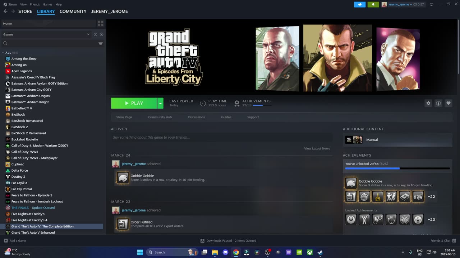Viewport: 460px width, 258px height.
Task: Open Big Picture mode monitor icon
Action: 431,4
